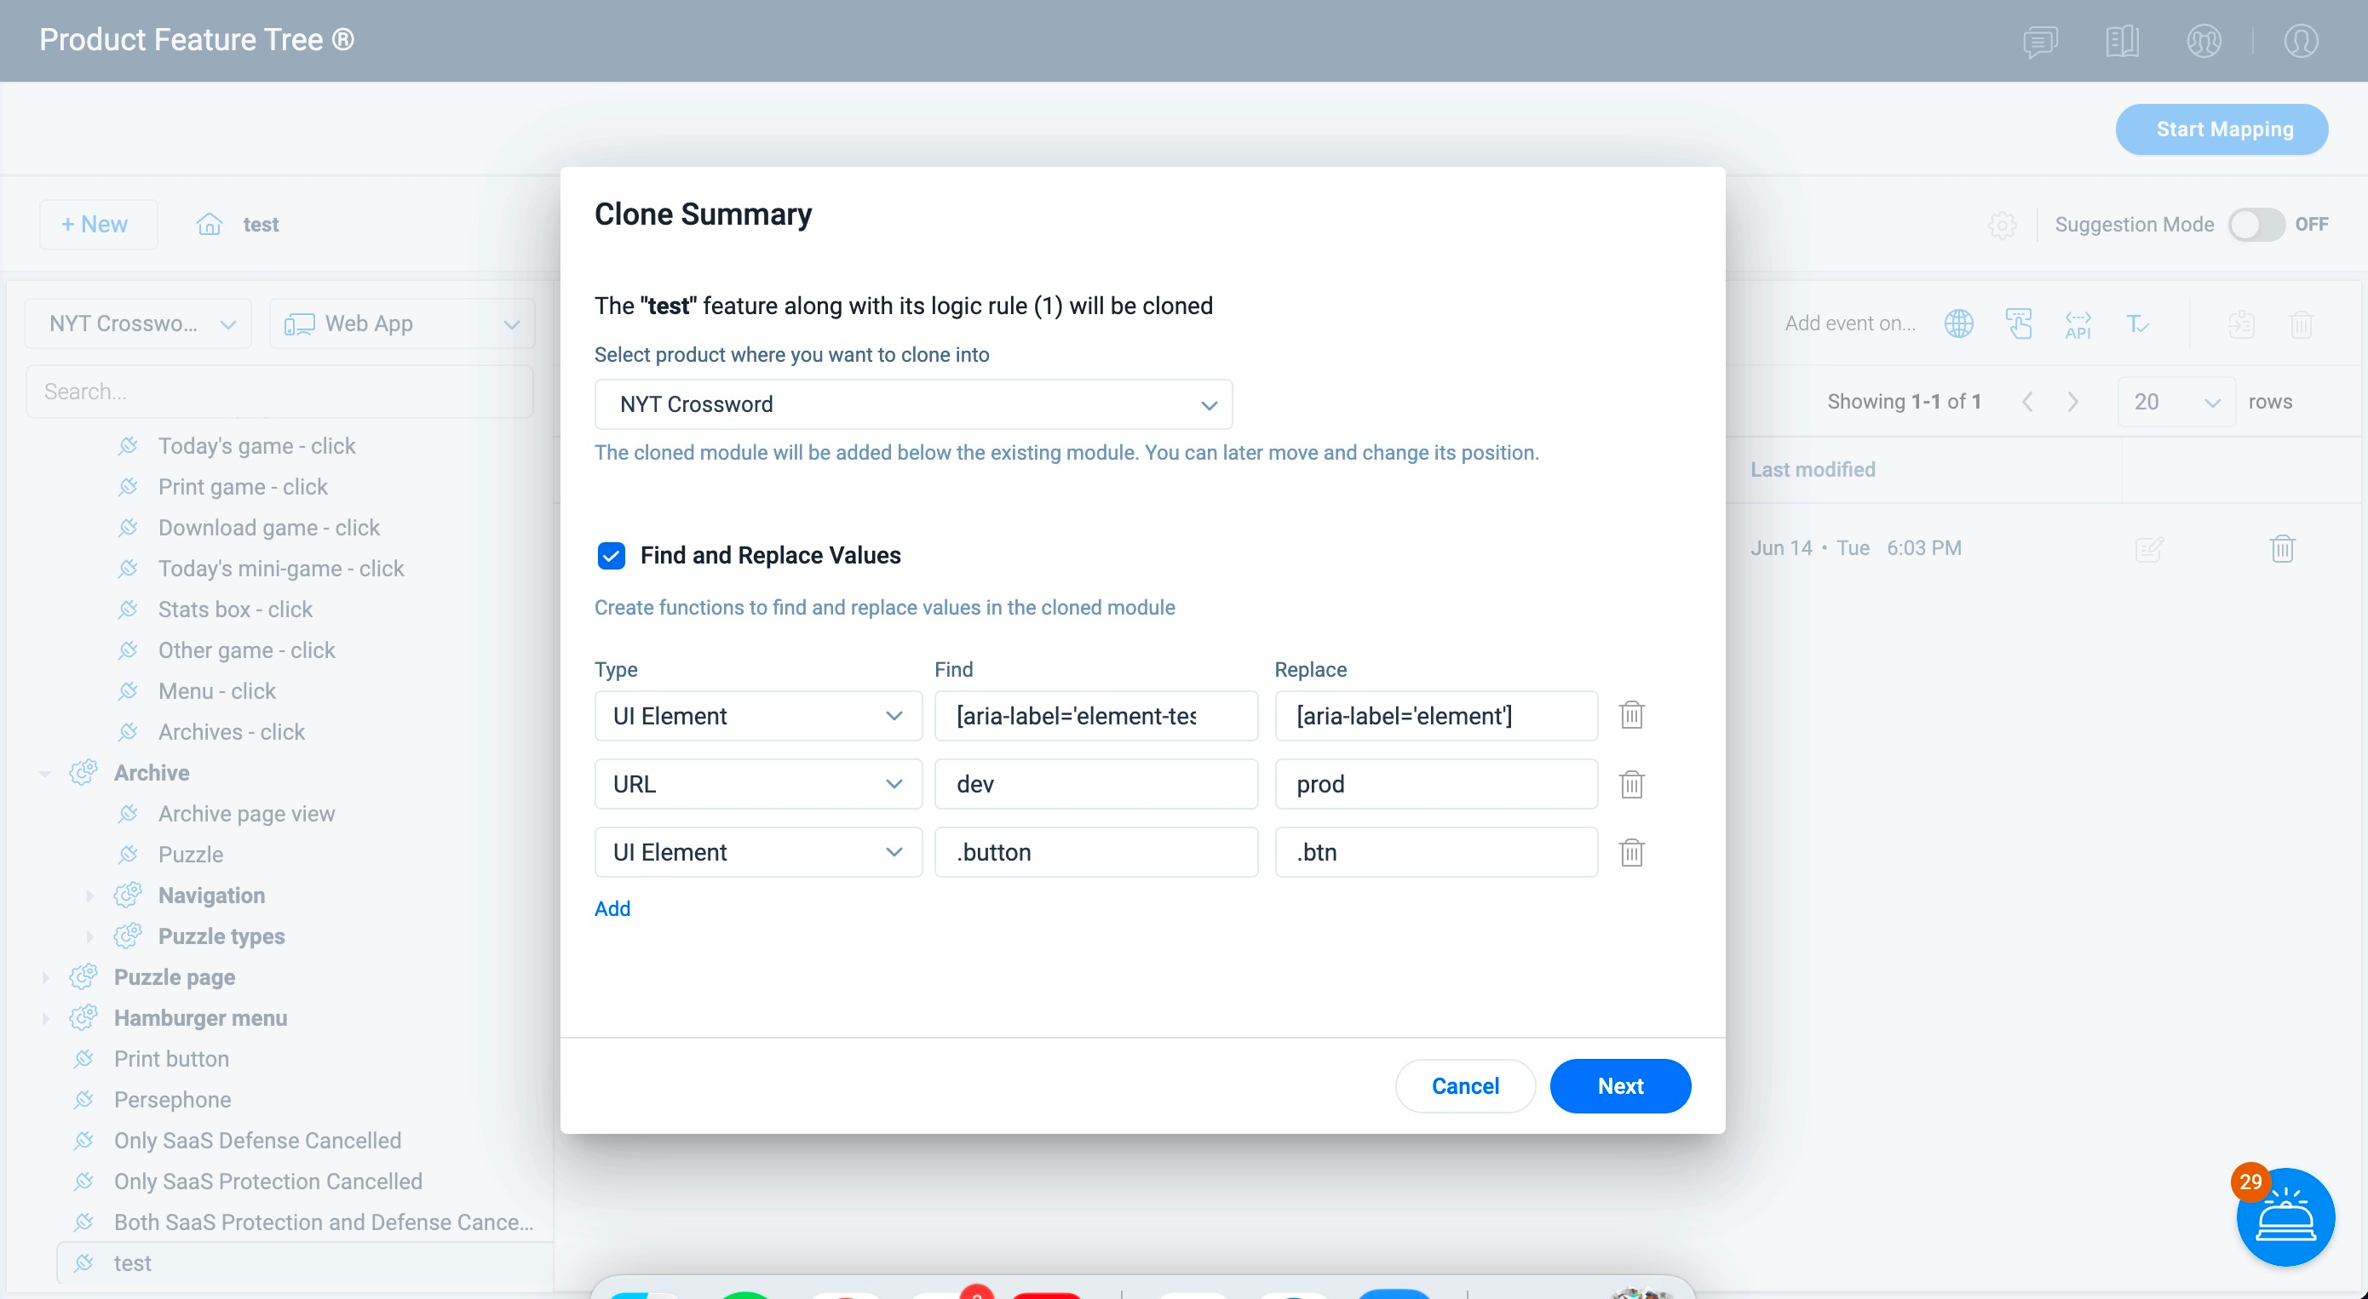
Task: Click the Puzzle page module icon
Action: (x=83, y=976)
